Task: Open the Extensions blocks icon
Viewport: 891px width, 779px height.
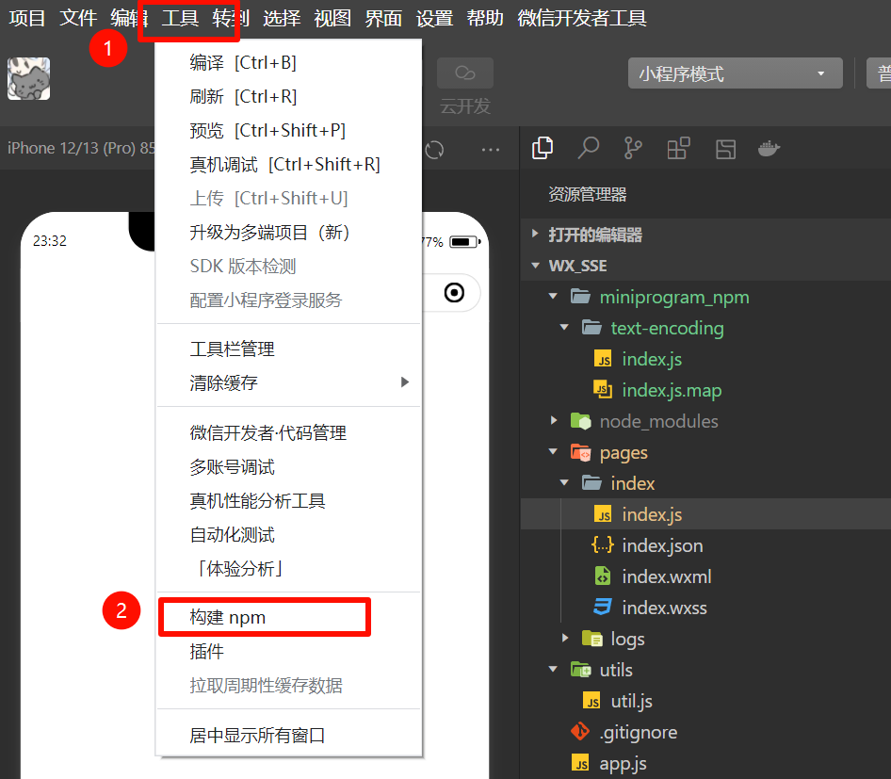Action: 678,148
